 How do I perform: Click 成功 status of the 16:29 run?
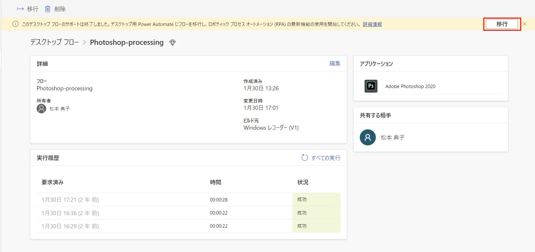pos(302,226)
